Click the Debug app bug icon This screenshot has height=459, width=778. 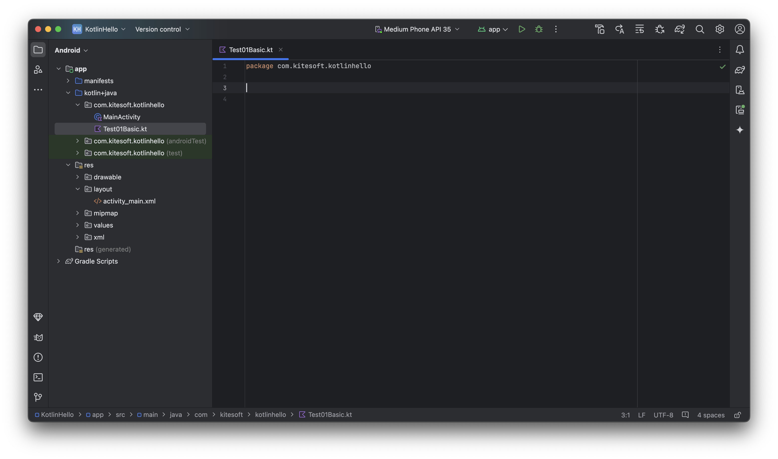pos(539,29)
